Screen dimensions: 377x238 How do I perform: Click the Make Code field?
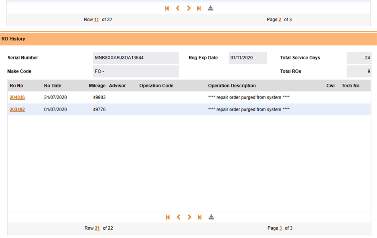[136, 71]
